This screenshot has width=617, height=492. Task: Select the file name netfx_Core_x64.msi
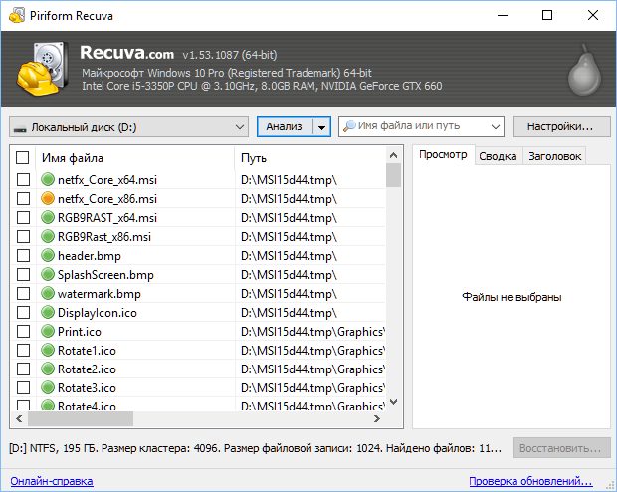tap(107, 180)
